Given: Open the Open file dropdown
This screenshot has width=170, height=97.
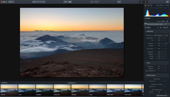Looking at the screenshot, I should [x=11, y=2].
